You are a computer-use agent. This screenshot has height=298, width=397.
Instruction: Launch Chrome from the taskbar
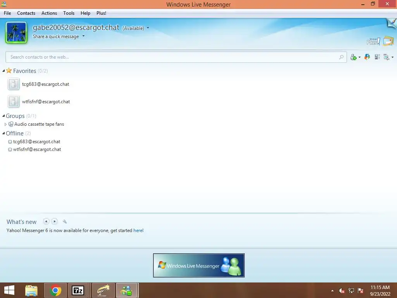pyautogui.click(x=55, y=290)
